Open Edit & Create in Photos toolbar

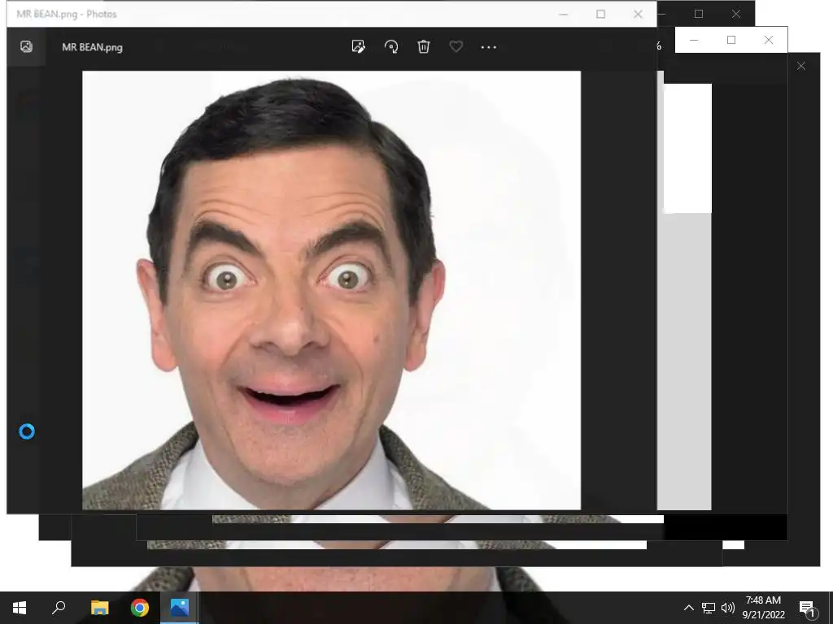coord(359,46)
